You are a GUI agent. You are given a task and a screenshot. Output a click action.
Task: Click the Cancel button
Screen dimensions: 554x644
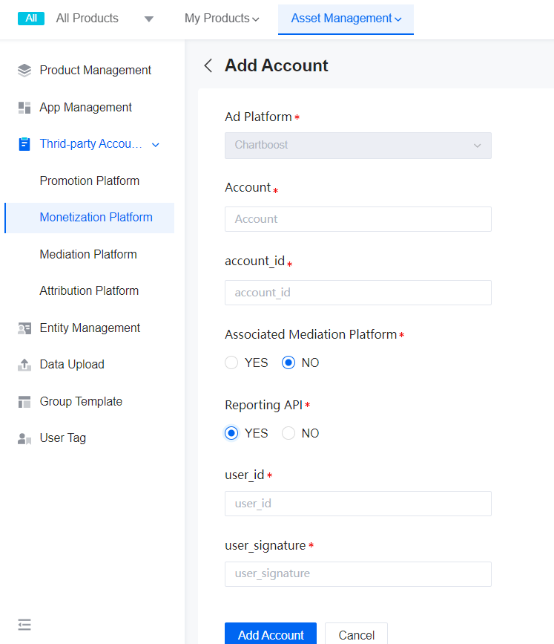(x=356, y=634)
